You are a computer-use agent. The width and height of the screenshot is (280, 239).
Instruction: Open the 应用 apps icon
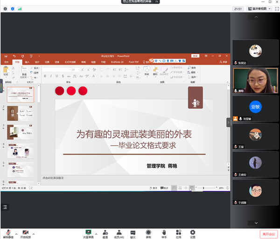[178, 232]
